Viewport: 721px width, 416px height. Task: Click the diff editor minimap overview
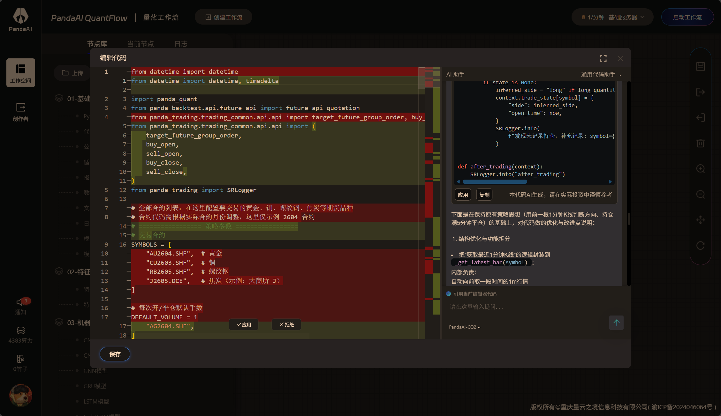[433, 203]
